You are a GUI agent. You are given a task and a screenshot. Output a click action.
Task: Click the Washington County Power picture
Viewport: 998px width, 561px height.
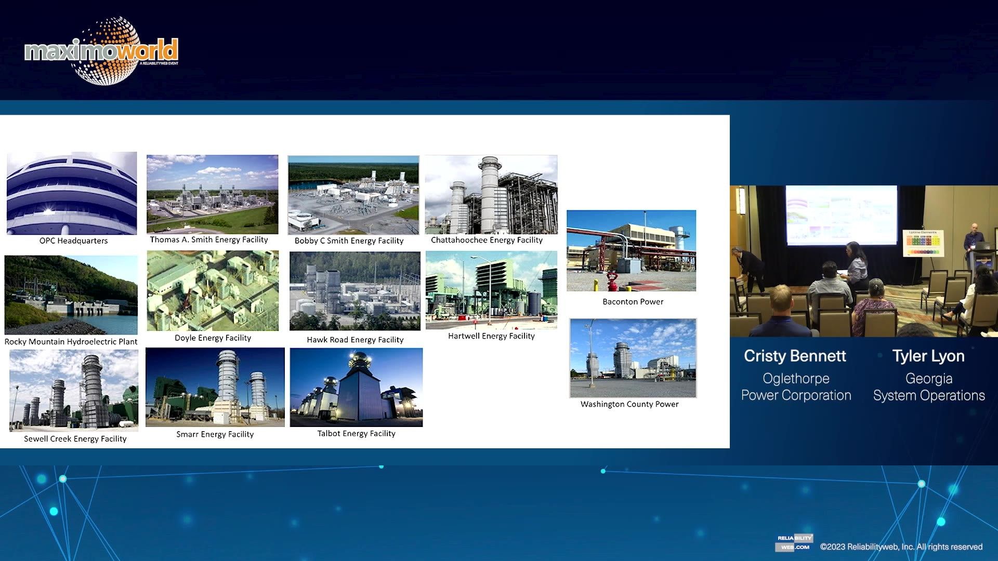pos(633,358)
